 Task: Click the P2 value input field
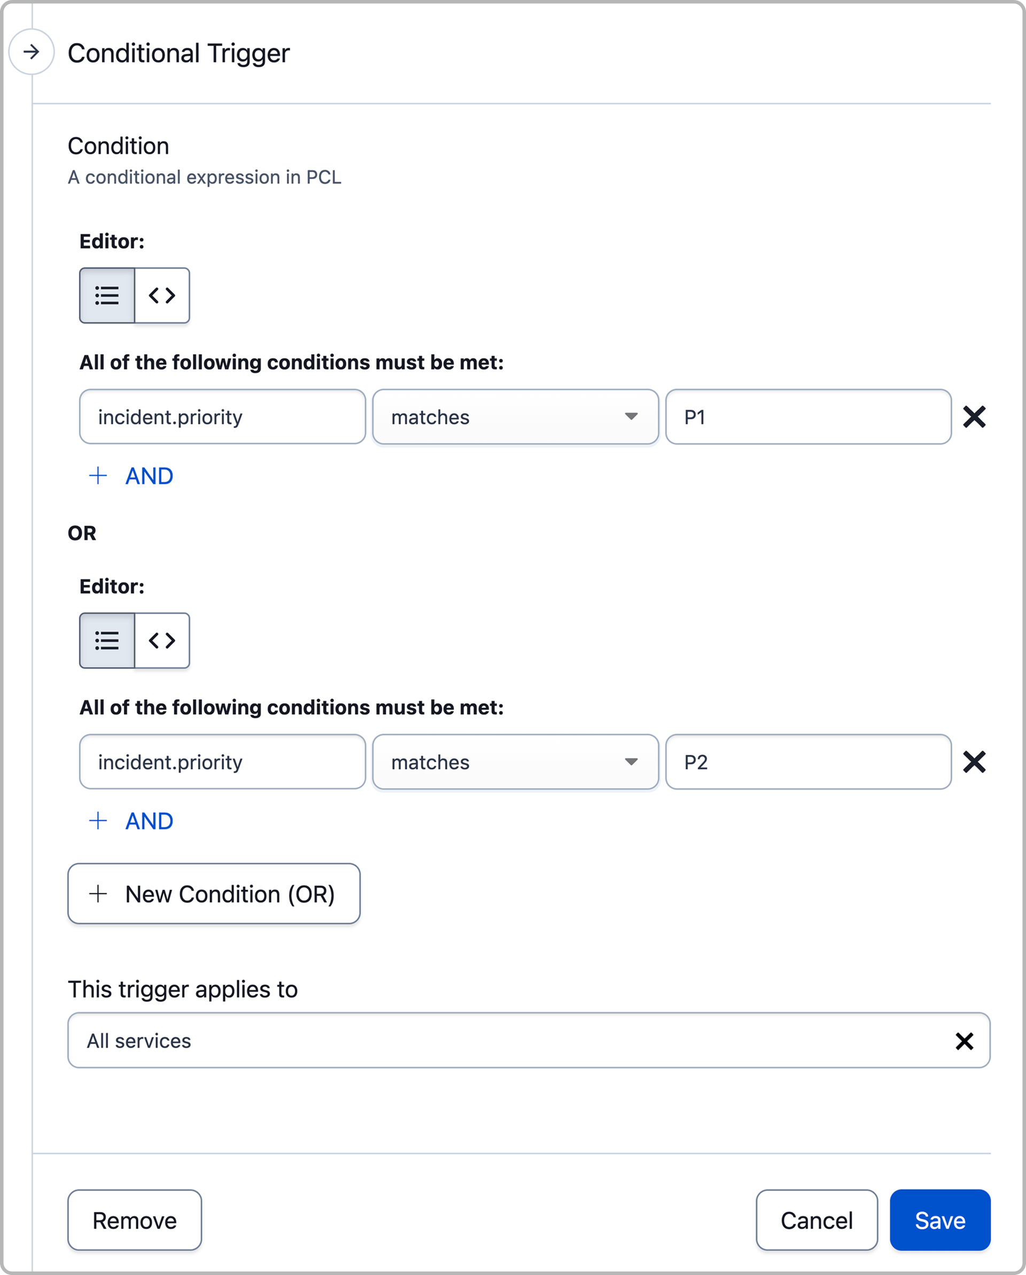coord(807,762)
